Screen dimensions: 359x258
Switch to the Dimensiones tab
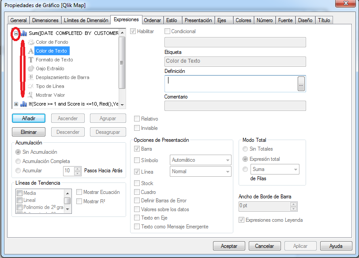pyautogui.click(x=45, y=20)
